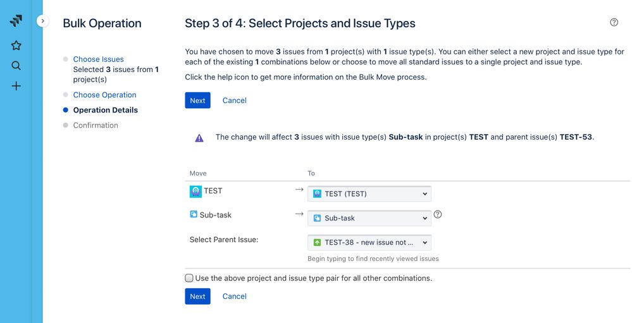632x323 pixels.
Task: Enable use above pair for all combinations
Action: tap(189, 278)
